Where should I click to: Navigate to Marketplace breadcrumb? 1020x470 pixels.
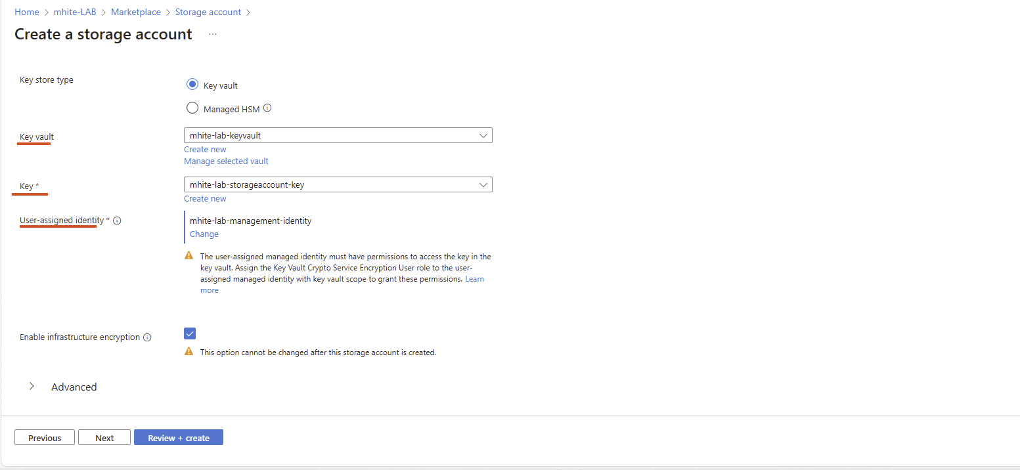[x=136, y=12]
